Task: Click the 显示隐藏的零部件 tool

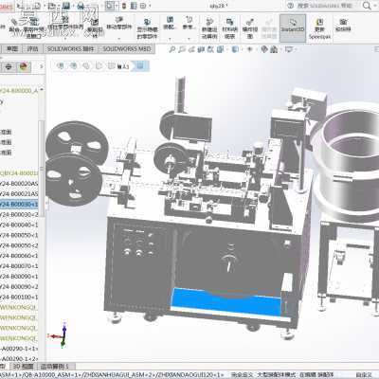Action: (x=147, y=29)
